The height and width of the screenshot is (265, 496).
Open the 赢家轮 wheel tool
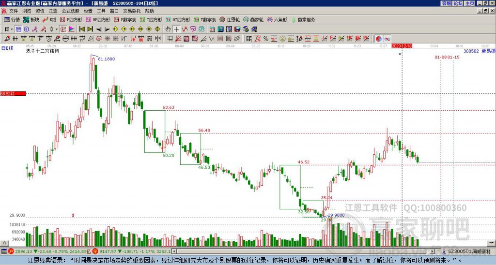point(253,19)
